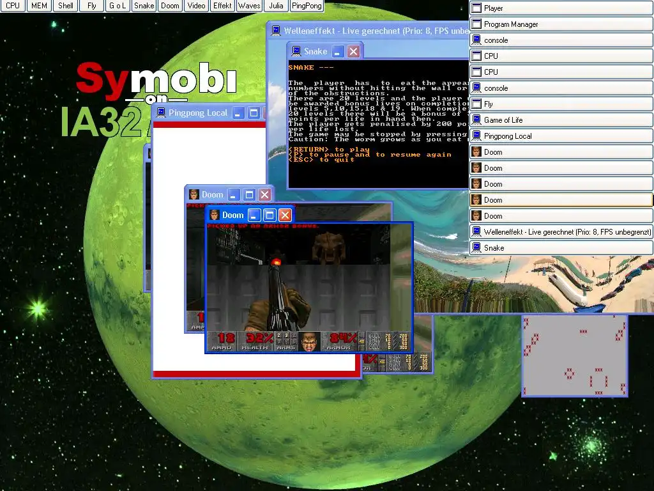Click the SNAKE heading in Snake window

pos(301,67)
